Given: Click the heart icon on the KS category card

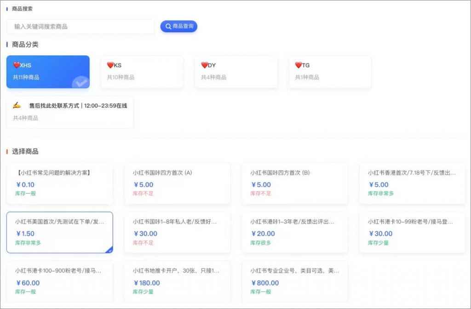Looking at the screenshot, I should coord(110,65).
